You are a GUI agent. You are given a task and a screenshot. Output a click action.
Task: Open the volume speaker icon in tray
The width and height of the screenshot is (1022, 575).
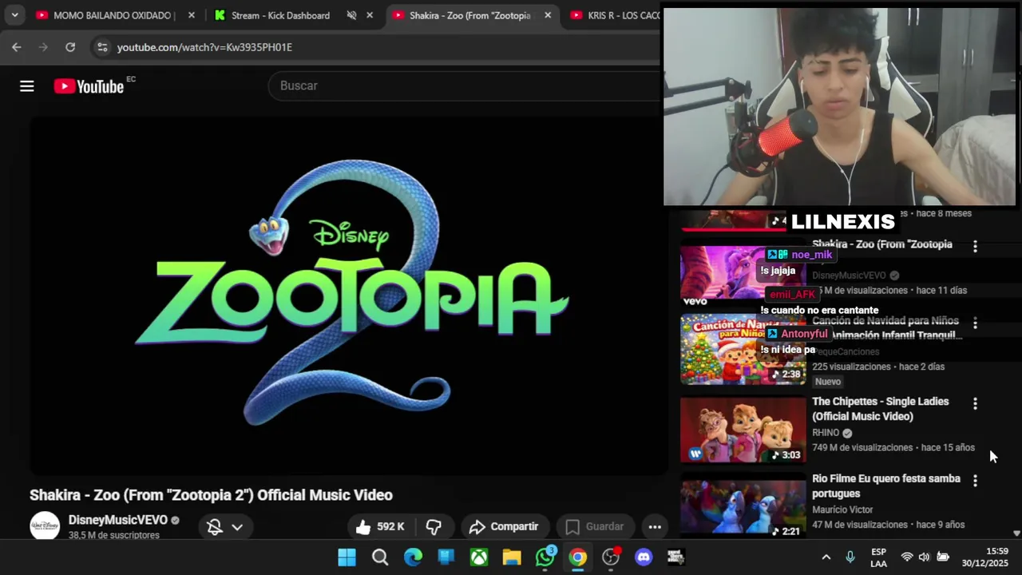click(924, 557)
